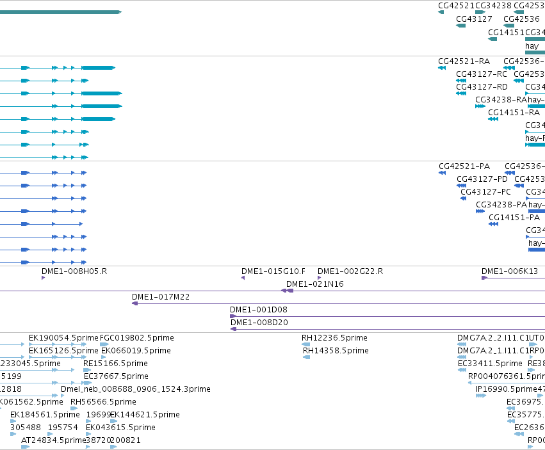Select the hay gene label
This screenshot has height=450, width=545.
pyautogui.click(x=532, y=46)
